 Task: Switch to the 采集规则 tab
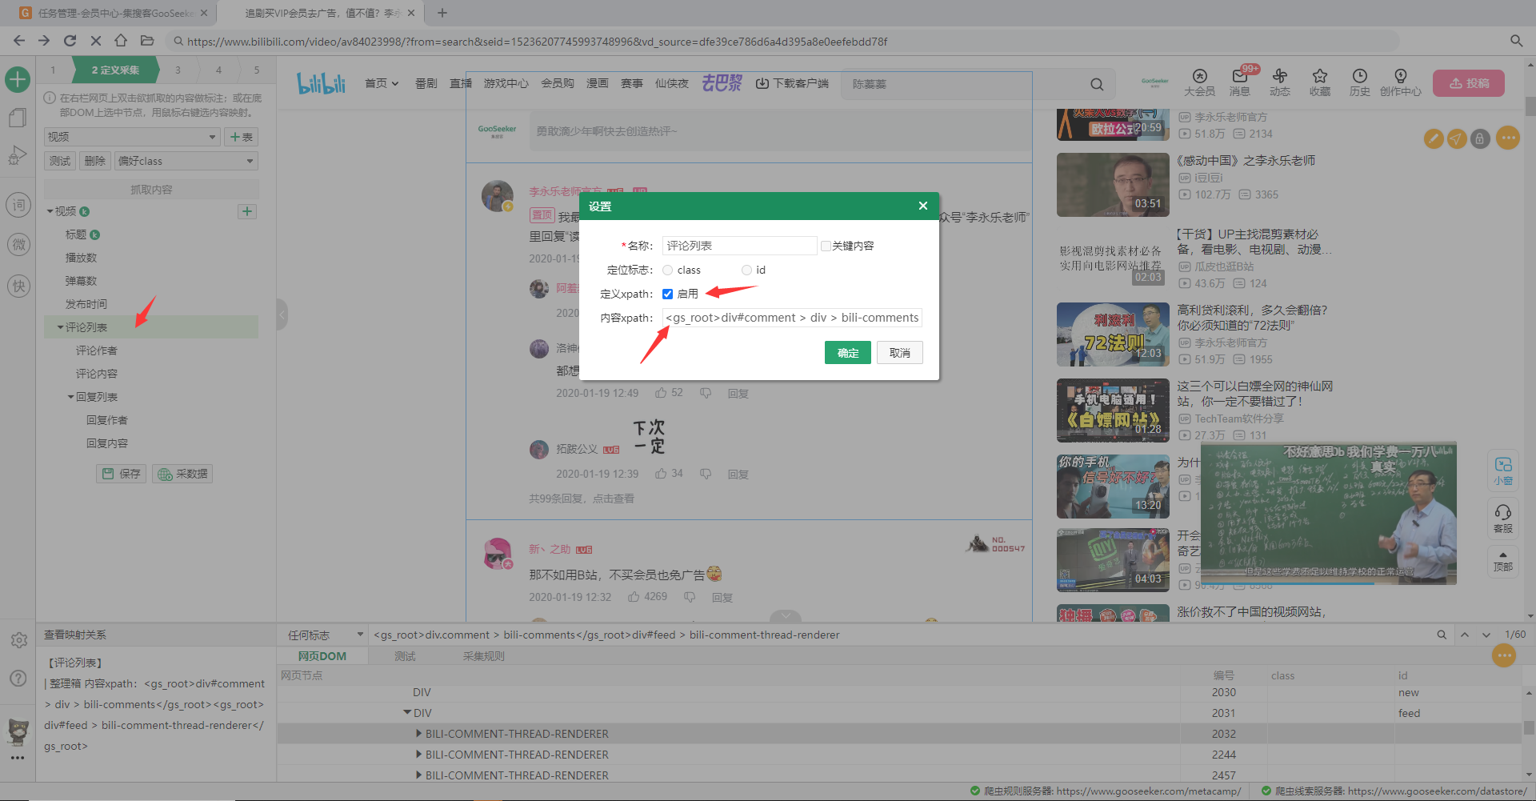(x=483, y=656)
